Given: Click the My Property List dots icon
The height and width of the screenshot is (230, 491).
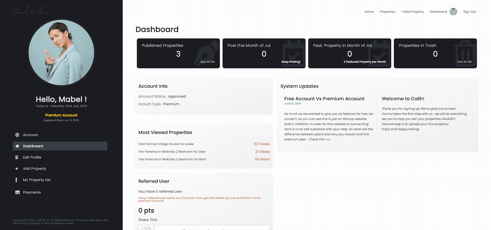Looking at the screenshot, I should 18,180.
